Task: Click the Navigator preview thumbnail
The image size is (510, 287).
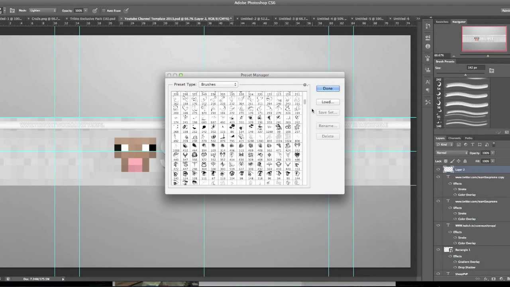Action: [x=484, y=39]
